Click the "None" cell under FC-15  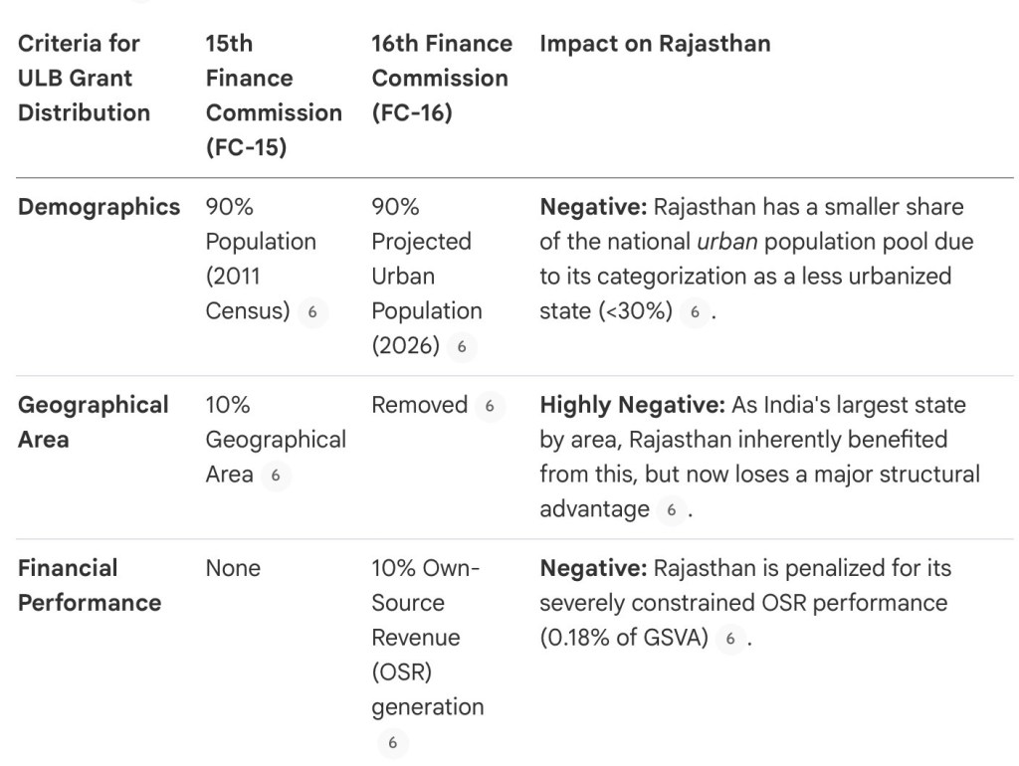click(x=233, y=568)
